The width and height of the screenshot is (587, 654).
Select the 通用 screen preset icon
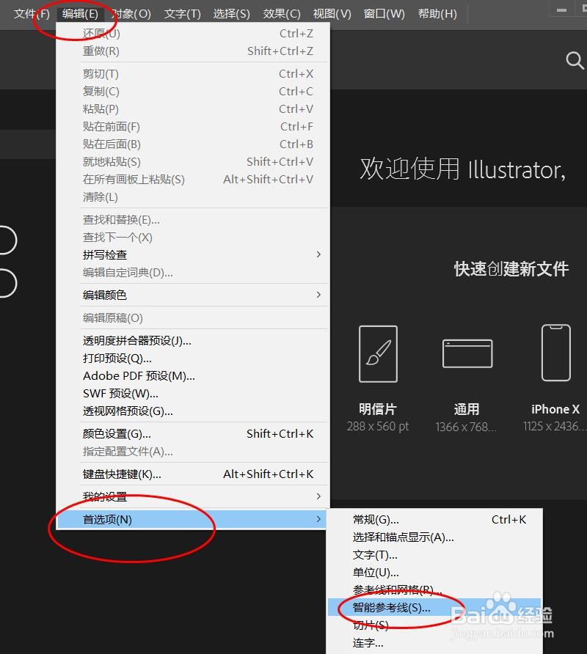click(467, 353)
